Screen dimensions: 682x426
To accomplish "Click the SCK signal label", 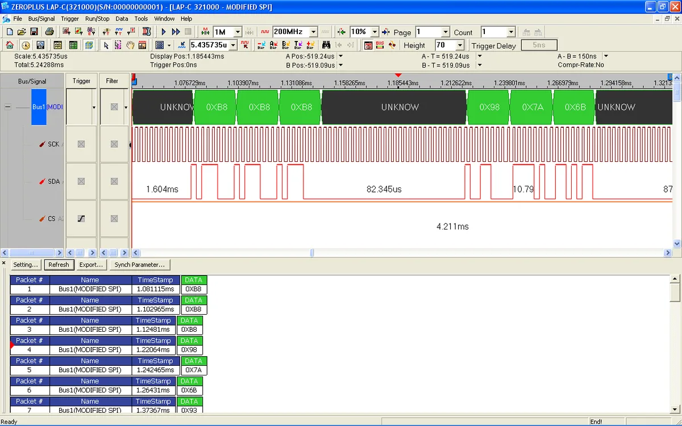I will pos(53,144).
